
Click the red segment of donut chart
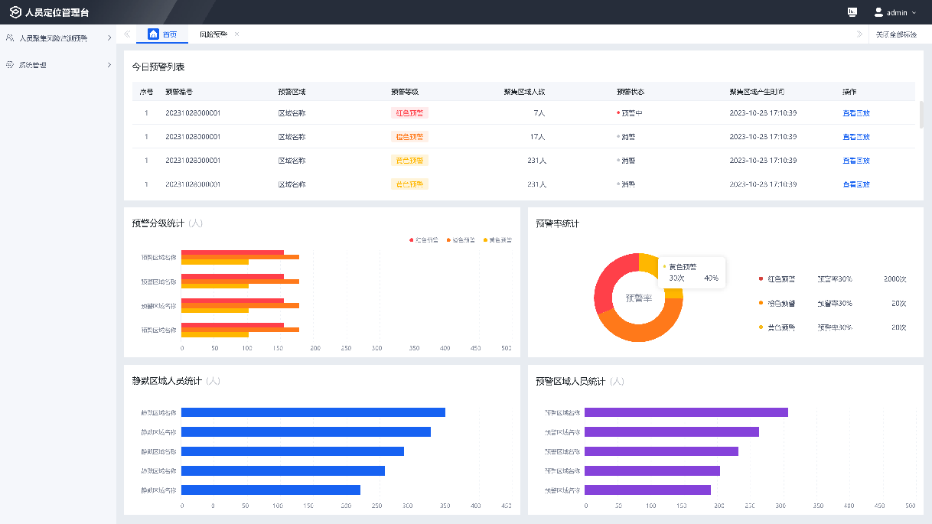coord(608,283)
